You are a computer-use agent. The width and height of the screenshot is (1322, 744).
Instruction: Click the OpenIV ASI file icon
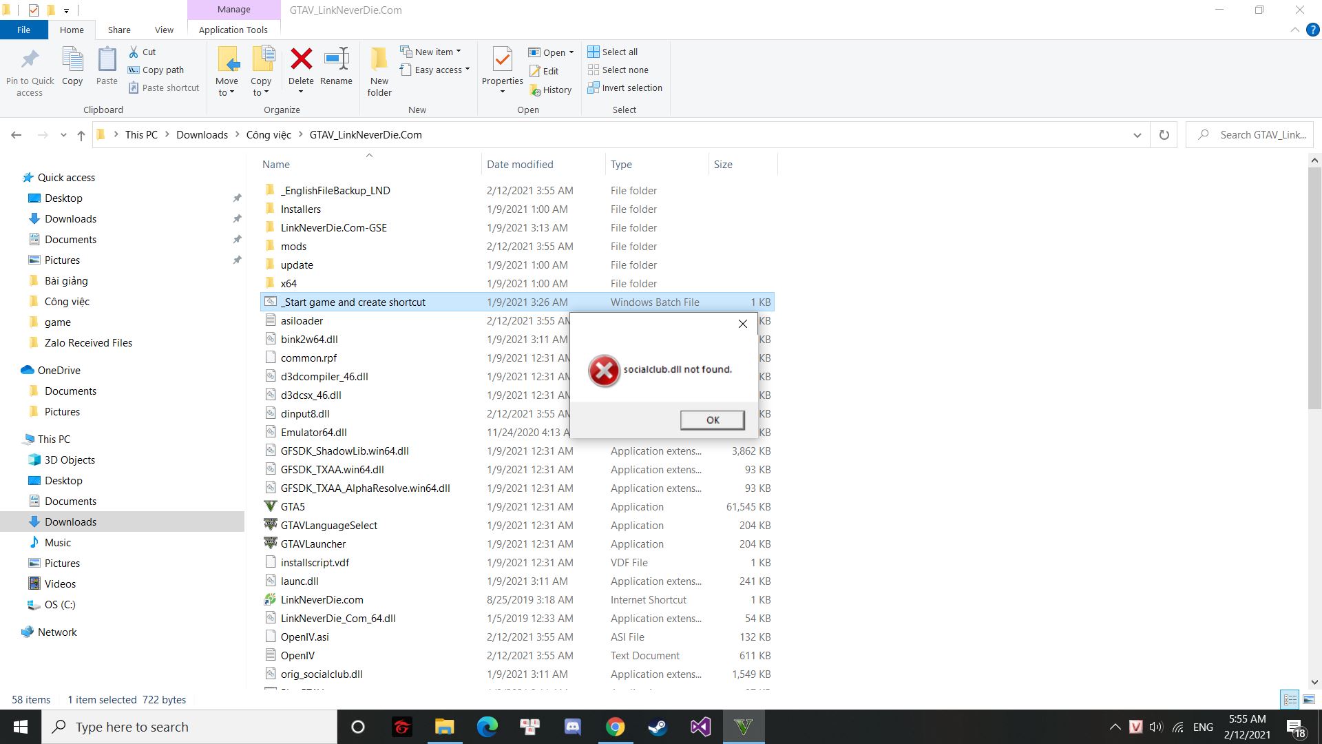270,636
